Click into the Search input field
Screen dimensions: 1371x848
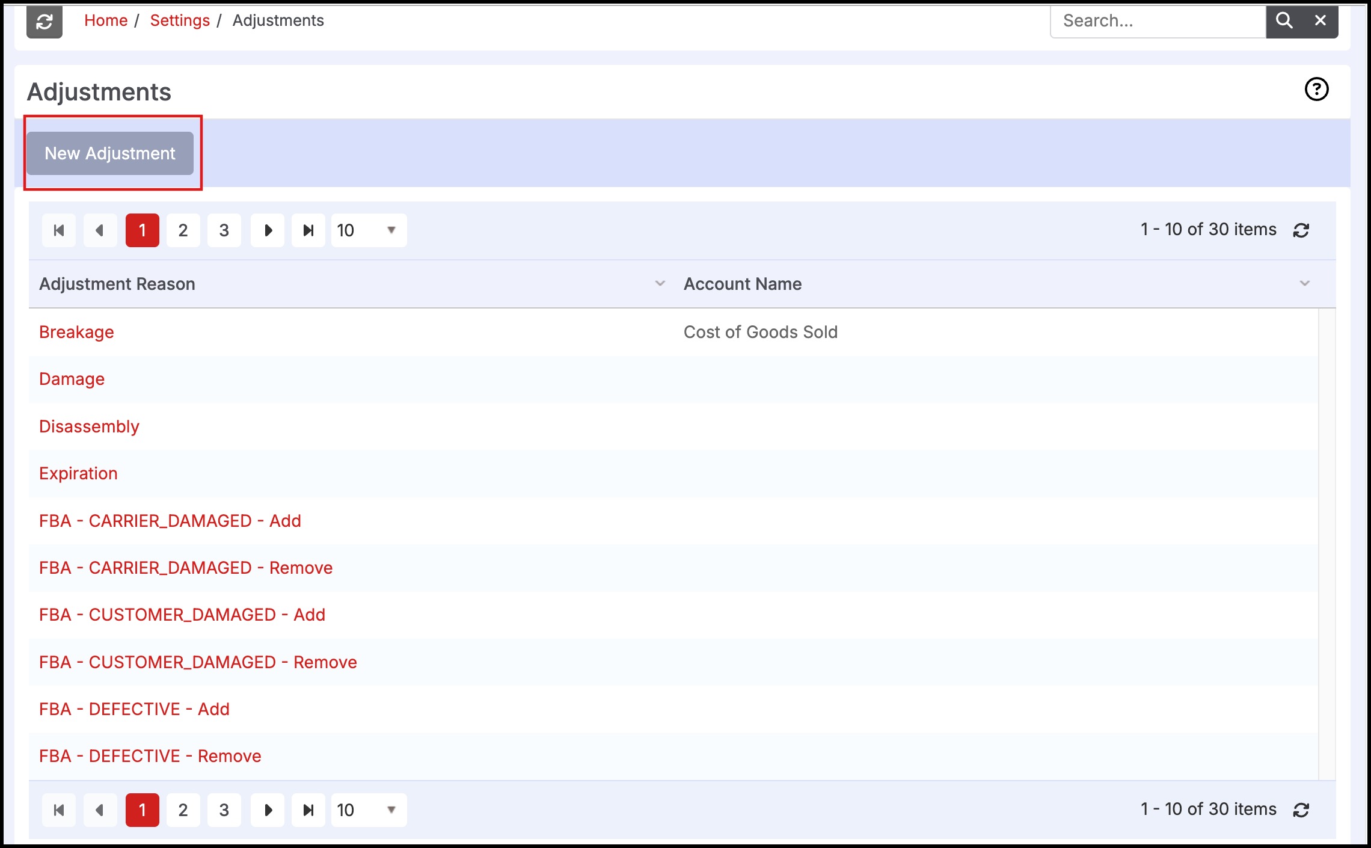point(1158,21)
